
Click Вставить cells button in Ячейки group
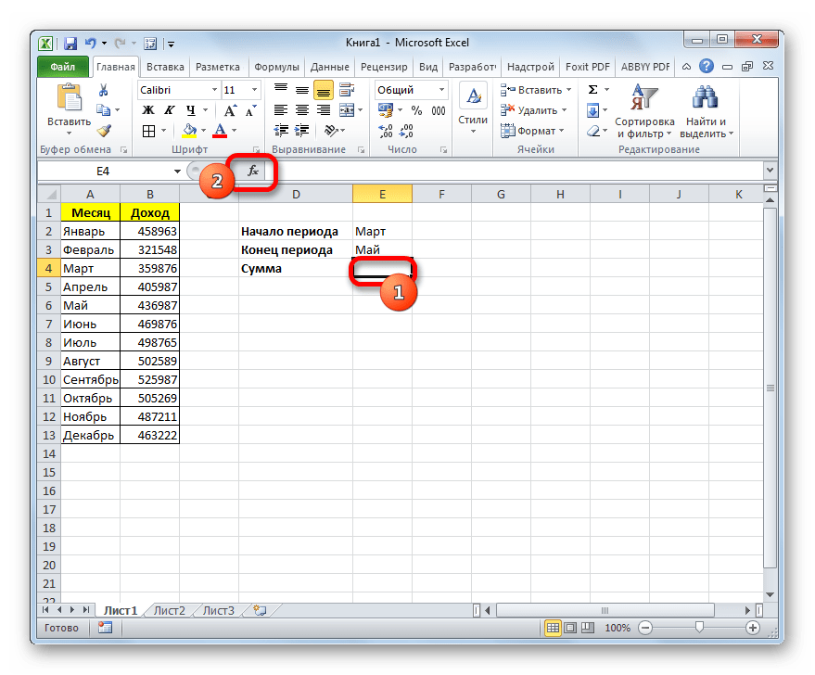[x=536, y=90]
